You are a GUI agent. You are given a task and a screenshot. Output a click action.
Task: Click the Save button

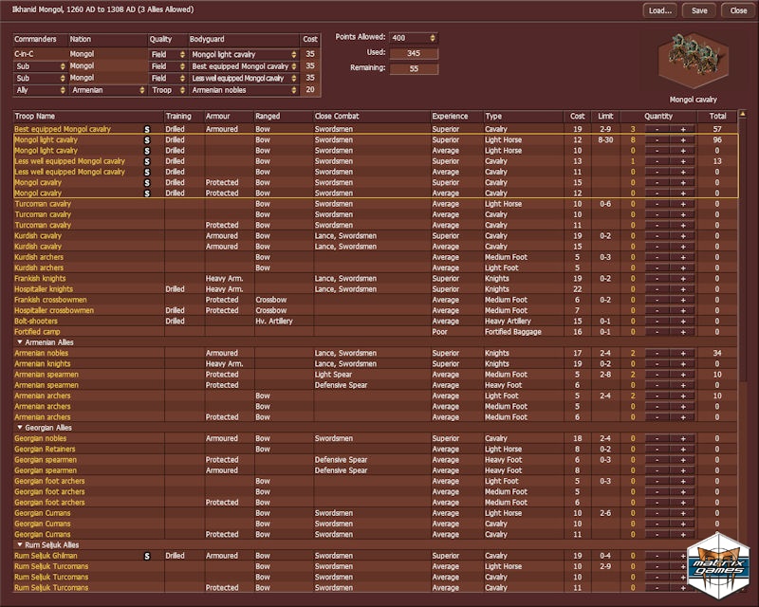(699, 10)
